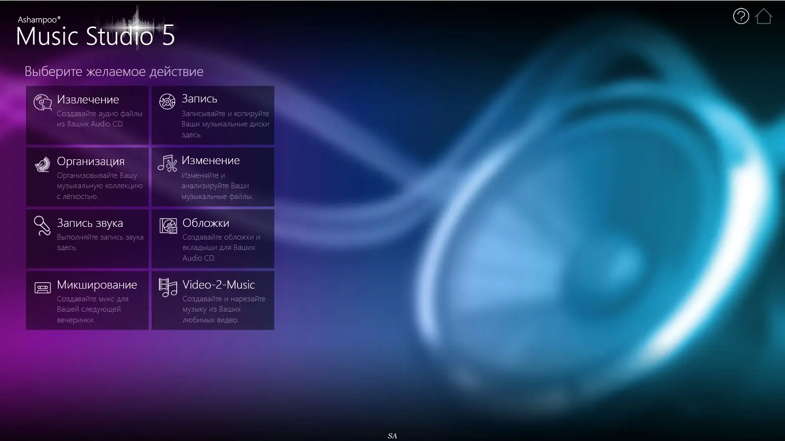Viewport: 785px width, 441px height.
Task: Click 'Создавайте микс для Вашей следующей вечеринки.'
Action: click(x=92, y=309)
